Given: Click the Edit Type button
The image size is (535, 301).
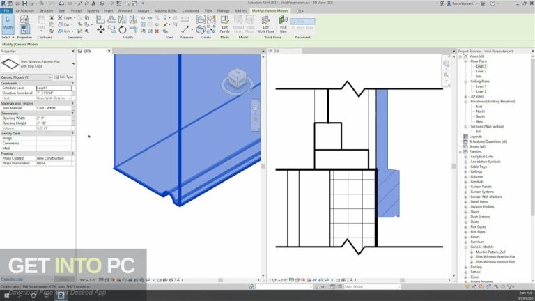Looking at the screenshot, I should pyautogui.click(x=64, y=77).
